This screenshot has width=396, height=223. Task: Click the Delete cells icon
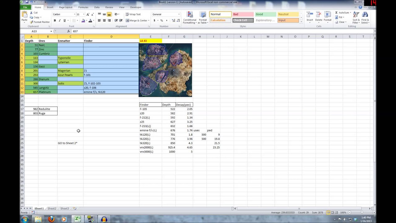tap(319, 15)
